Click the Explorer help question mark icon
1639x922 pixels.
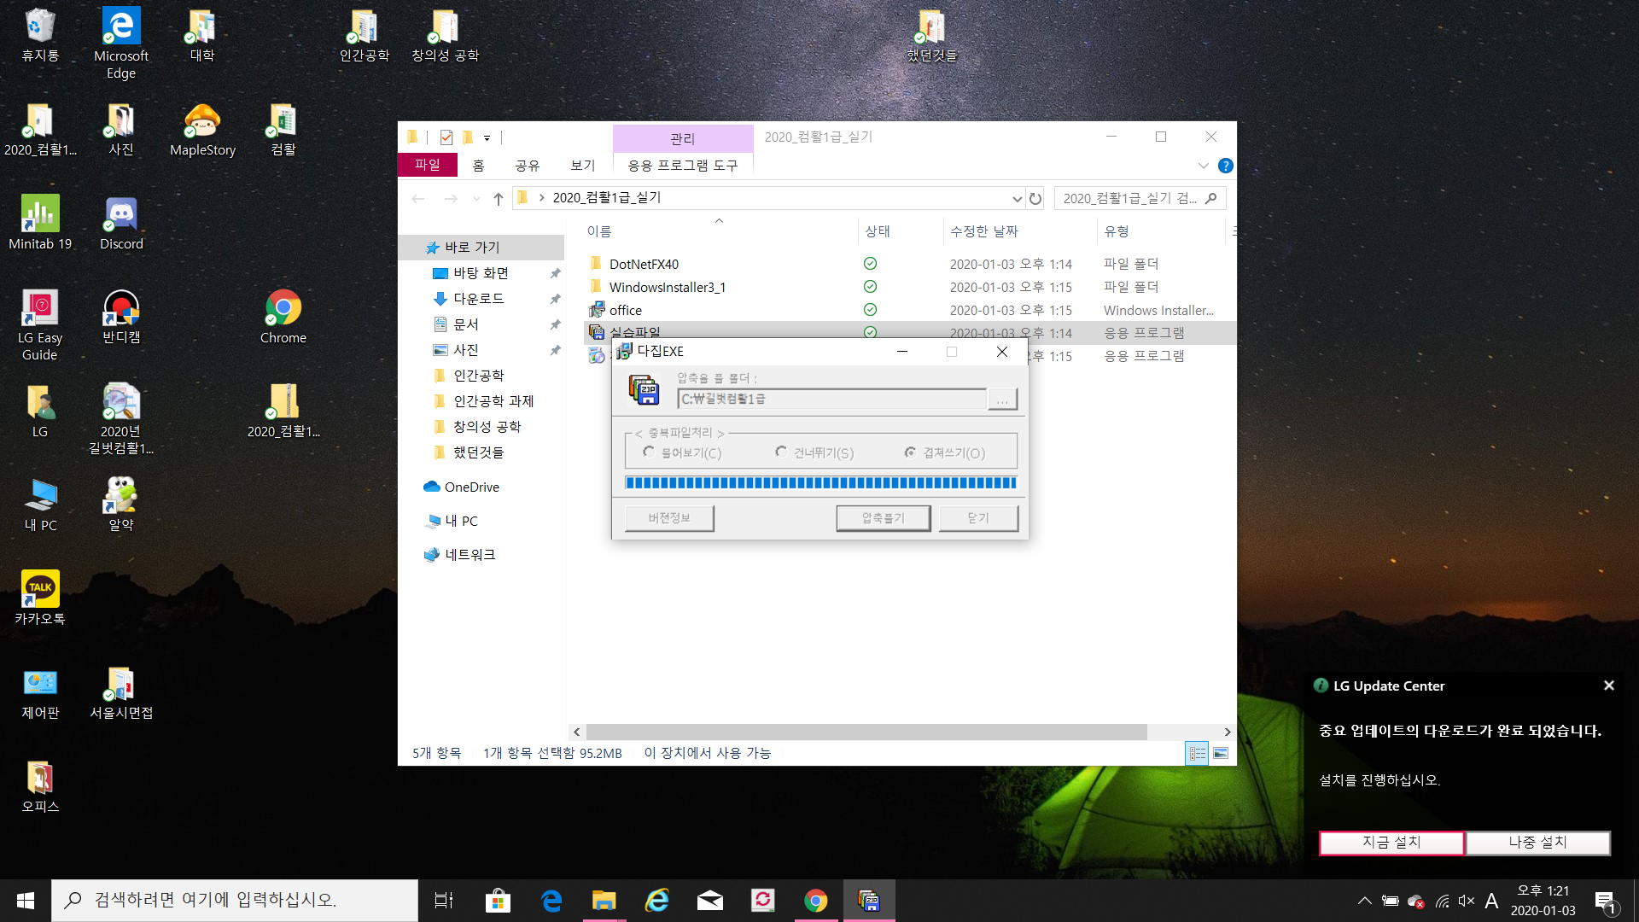pos(1225,166)
